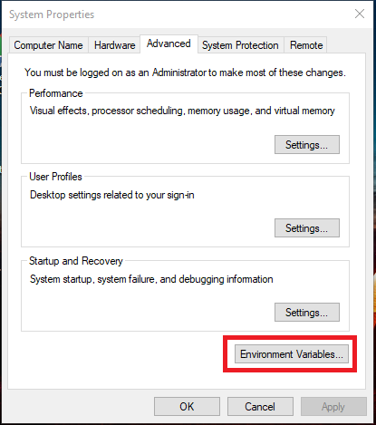Screen dimensions: 376x425
Task: Confirm changes with the OK button
Action: point(187,407)
